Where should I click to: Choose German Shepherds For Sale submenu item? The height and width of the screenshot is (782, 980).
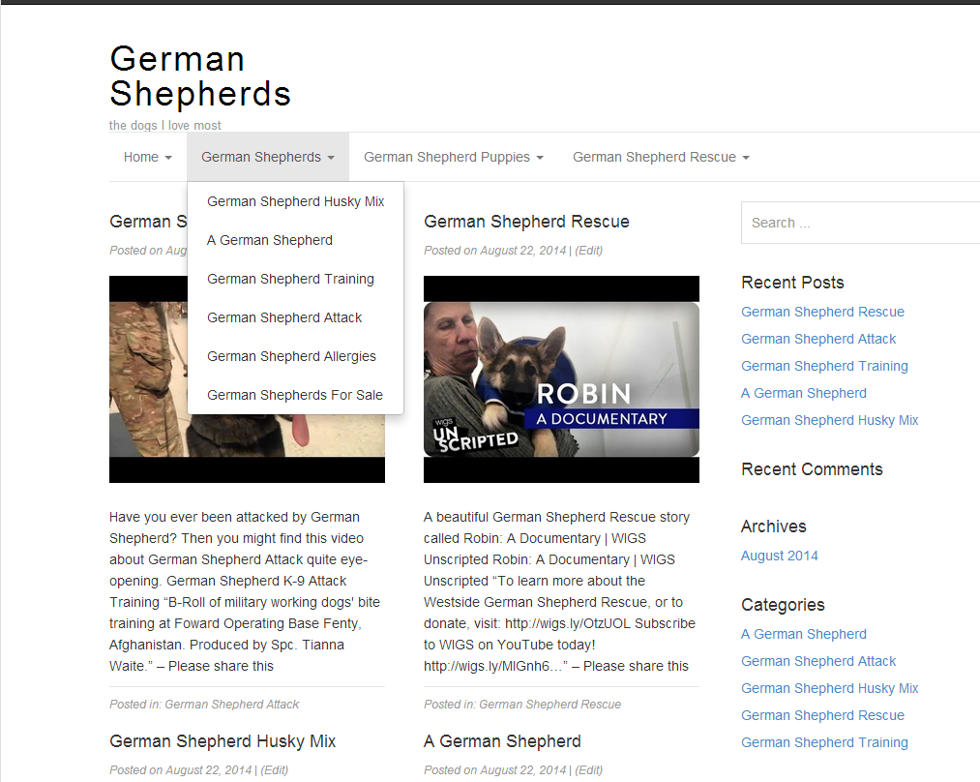coord(296,396)
